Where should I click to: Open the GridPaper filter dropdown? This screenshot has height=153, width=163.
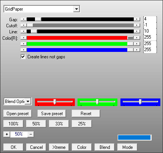point(76,9)
